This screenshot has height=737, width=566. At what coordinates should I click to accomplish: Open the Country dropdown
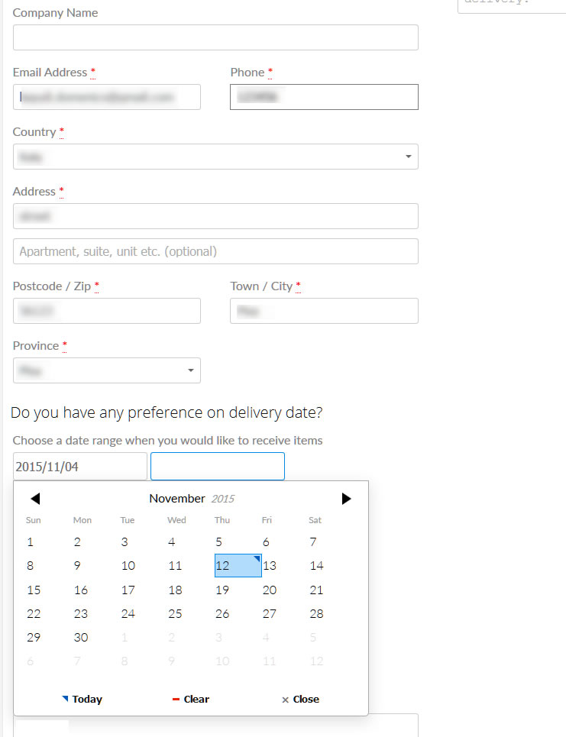pos(215,157)
